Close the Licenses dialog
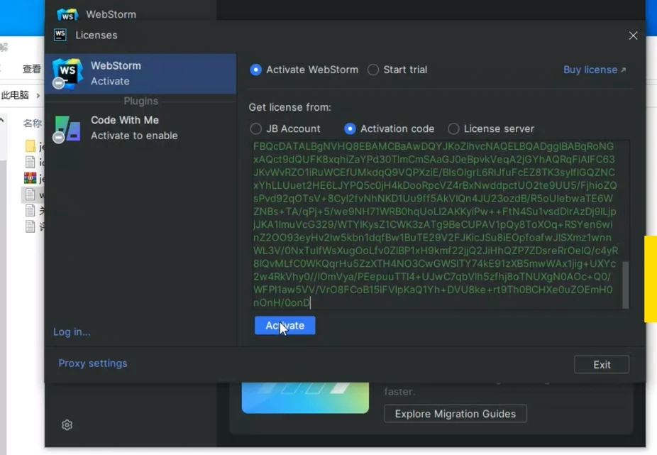The height and width of the screenshot is (455, 657). [633, 35]
